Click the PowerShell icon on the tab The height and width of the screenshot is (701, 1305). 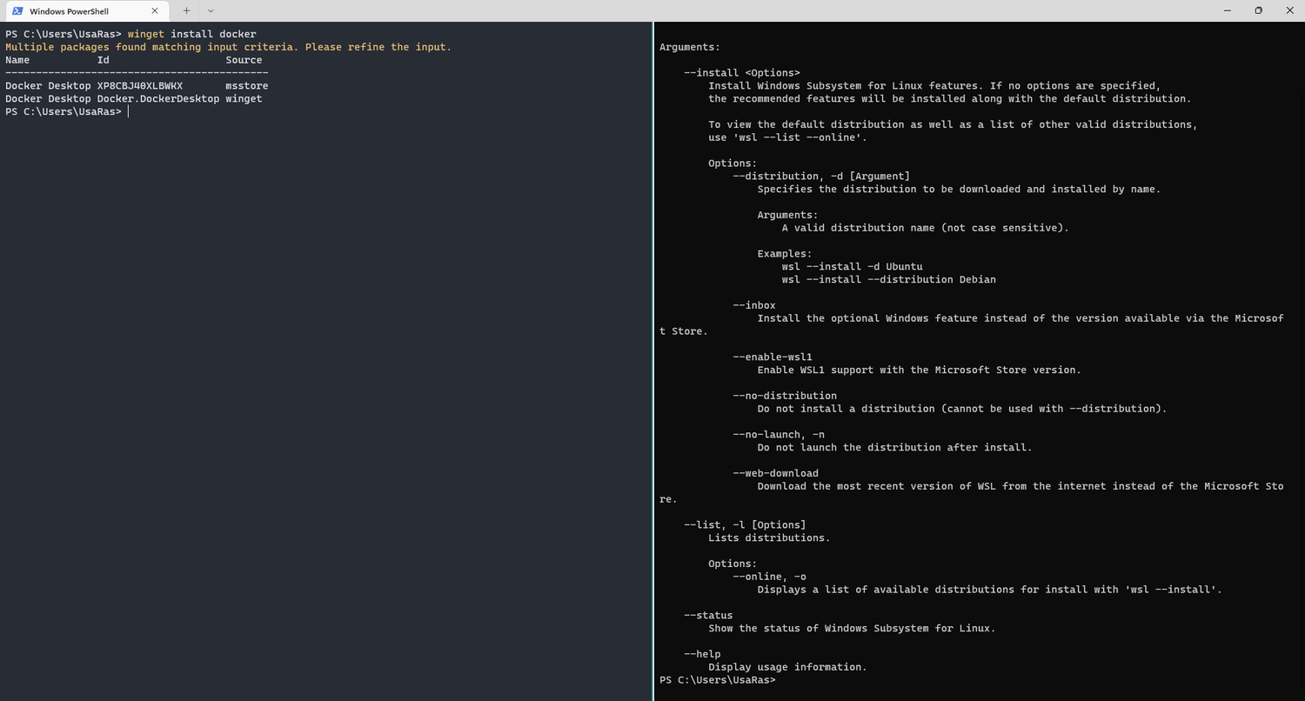pos(17,11)
